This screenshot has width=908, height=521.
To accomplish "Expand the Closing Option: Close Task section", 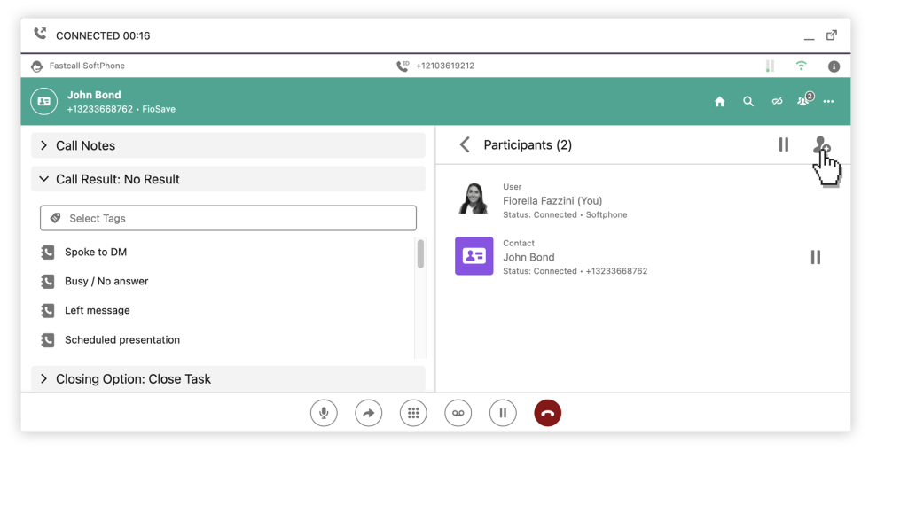I will (228, 378).
